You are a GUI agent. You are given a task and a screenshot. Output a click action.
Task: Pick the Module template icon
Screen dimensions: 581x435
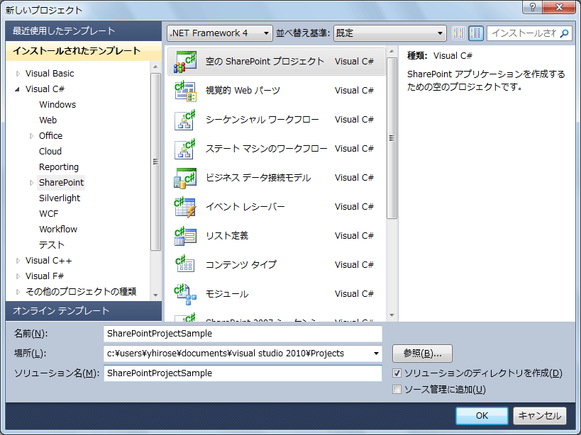(x=185, y=294)
